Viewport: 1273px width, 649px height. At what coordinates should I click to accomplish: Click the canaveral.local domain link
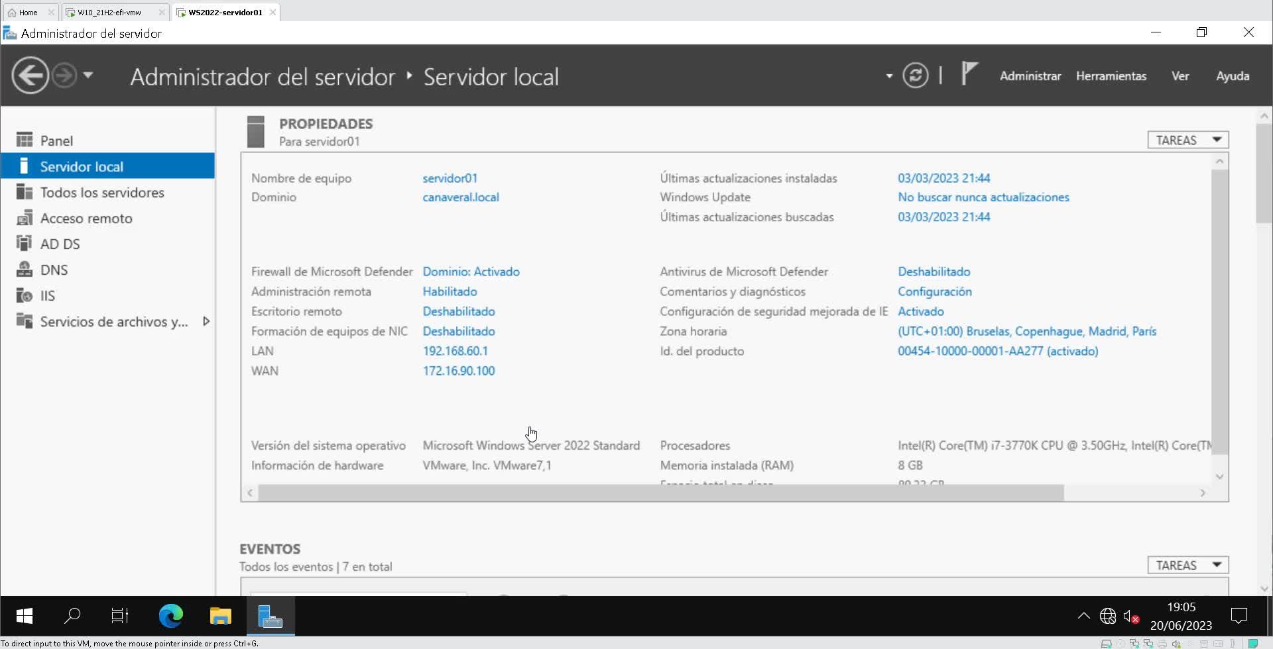pos(461,197)
